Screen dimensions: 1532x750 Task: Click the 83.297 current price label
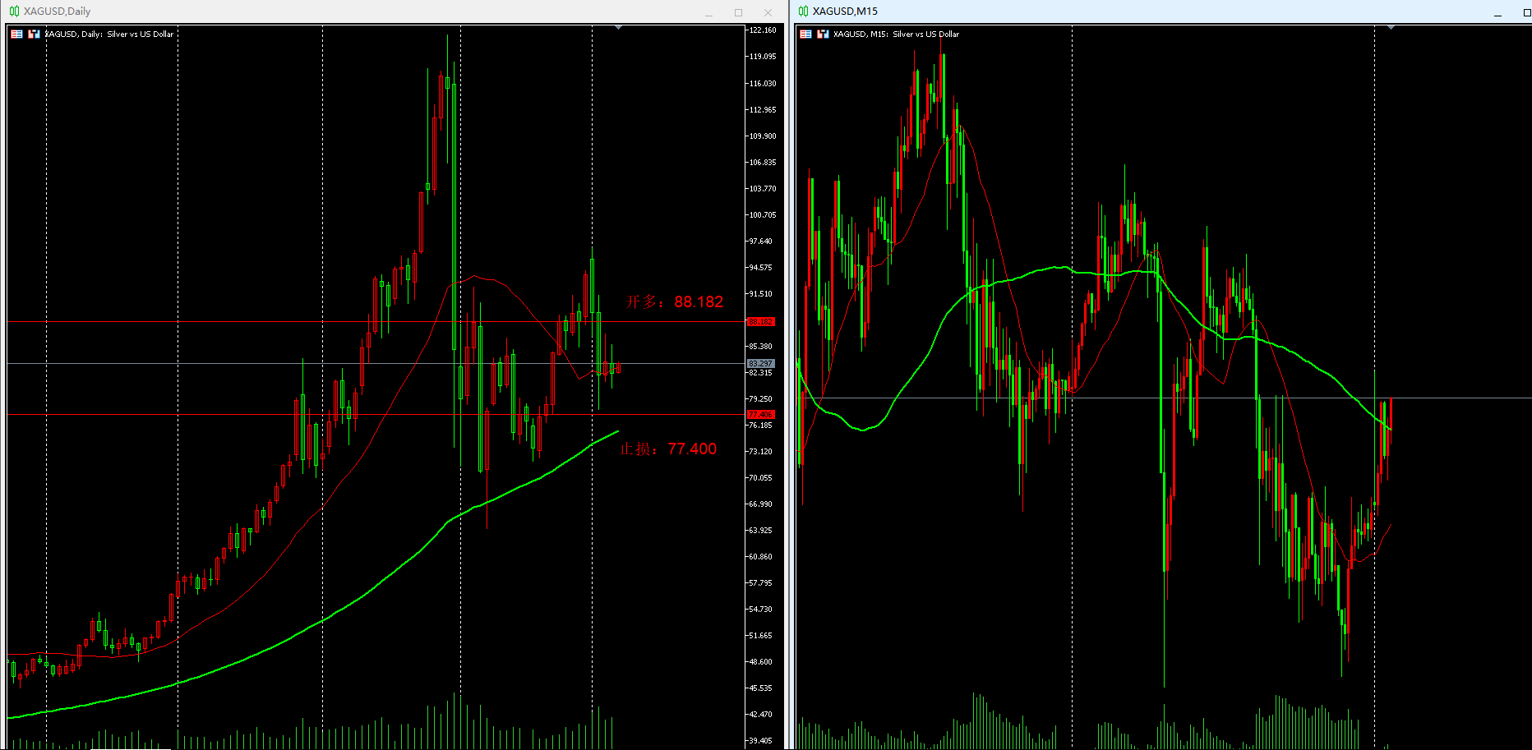click(x=760, y=363)
